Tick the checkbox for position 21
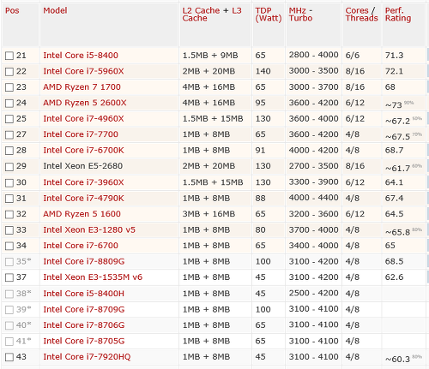 9,56
